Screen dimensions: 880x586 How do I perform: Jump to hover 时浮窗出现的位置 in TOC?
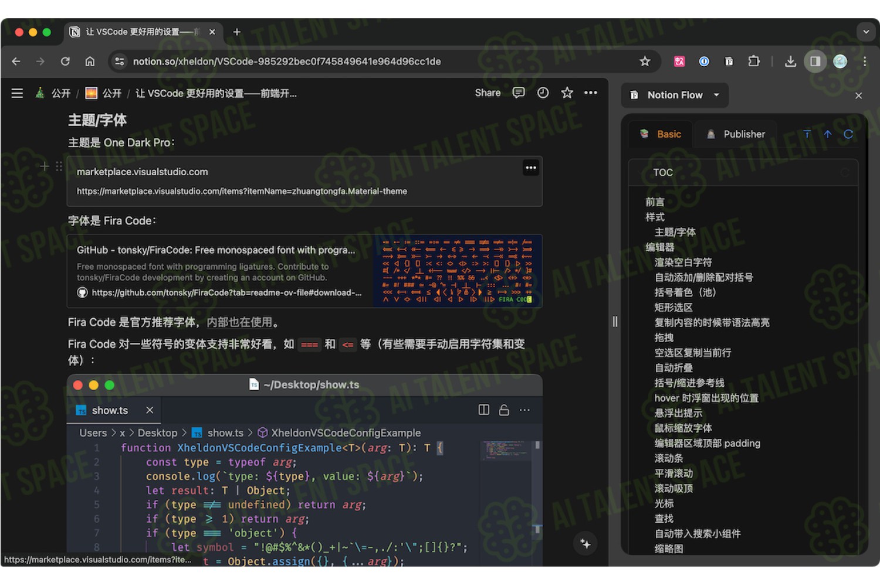(706, 398)
